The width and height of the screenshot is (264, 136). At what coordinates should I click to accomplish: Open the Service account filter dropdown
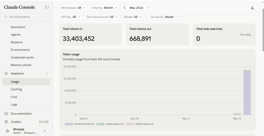click(x=103, y=17)
